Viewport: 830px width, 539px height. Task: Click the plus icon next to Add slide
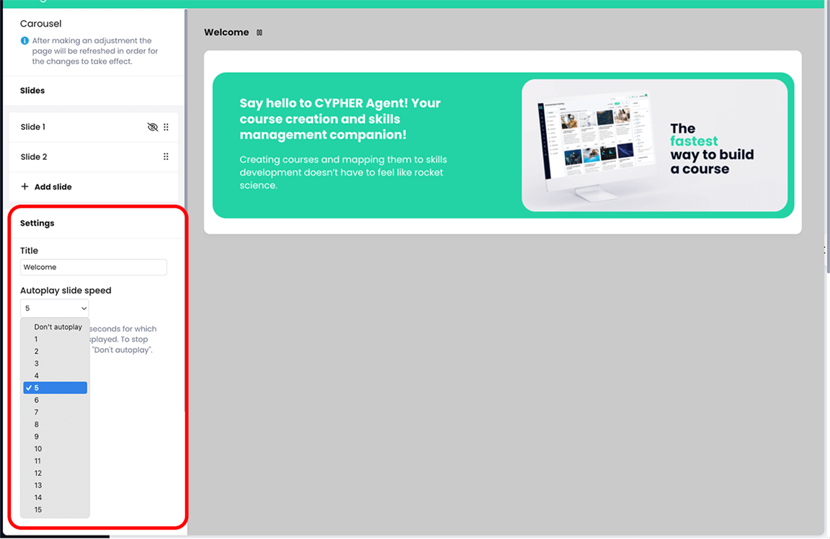pos(24,187)
